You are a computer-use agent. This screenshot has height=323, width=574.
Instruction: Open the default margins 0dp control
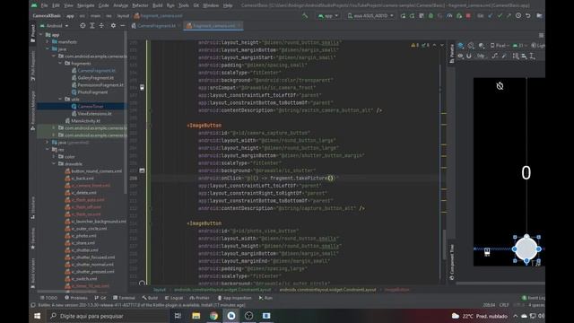tap(481, 56)
